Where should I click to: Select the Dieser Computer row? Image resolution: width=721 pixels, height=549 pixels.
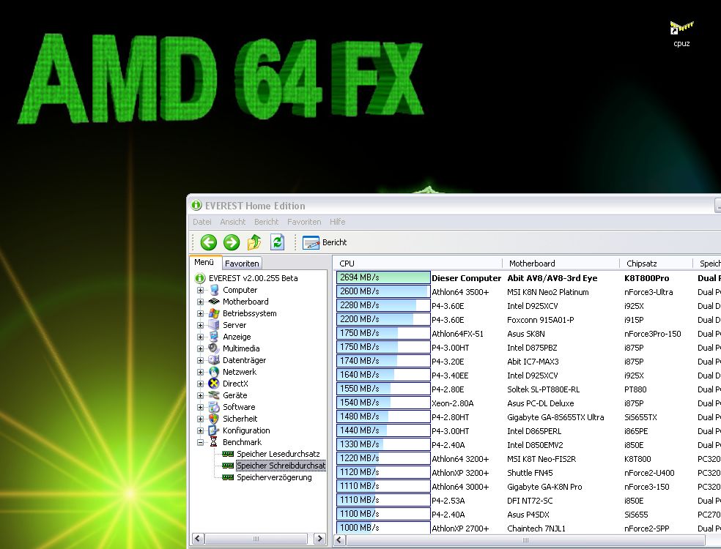528,278
